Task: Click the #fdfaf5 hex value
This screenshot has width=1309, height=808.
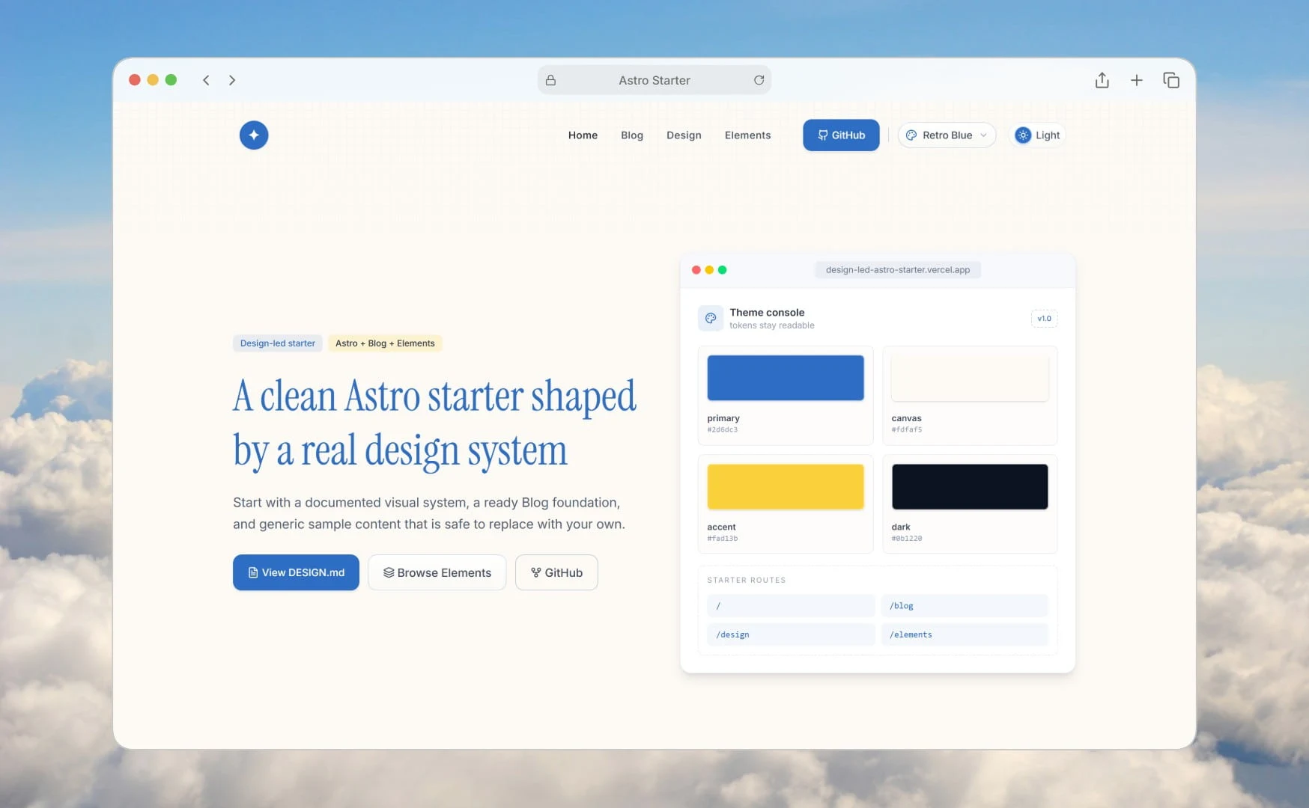Action: [x=907, y=430]
